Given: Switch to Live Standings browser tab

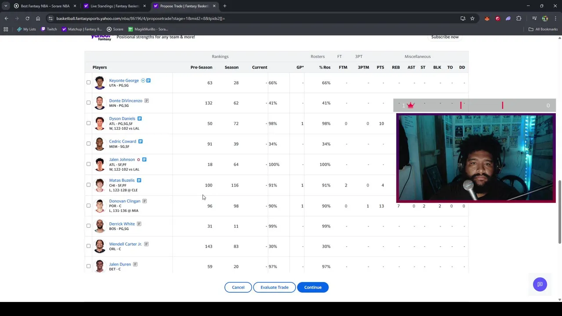Looking at the screenshot, I should tap(115, 6).
